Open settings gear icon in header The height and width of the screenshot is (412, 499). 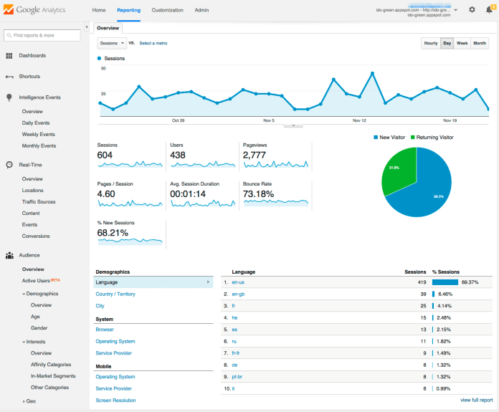click(x=472, y=10)
